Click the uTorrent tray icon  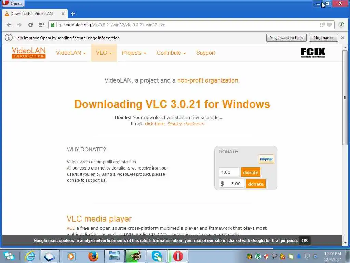click(258, 256)
